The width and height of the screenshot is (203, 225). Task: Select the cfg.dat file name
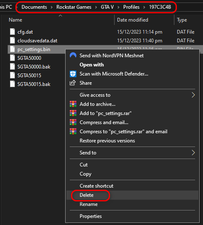25,32
